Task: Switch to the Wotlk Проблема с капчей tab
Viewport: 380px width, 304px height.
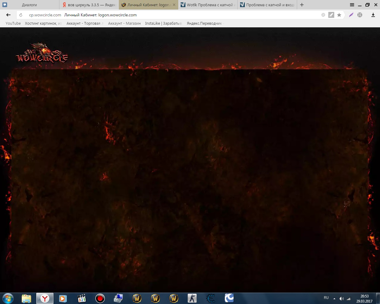Action: pyautogui.click(x=208, y=5)
